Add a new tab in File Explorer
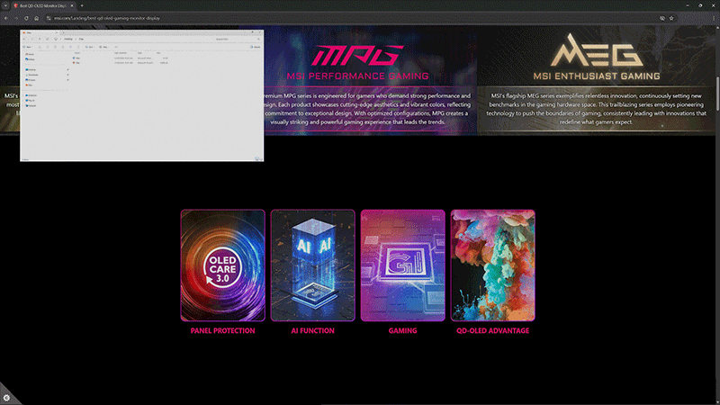Viewport: 720px width, 405px height. (x=63, y=32)
